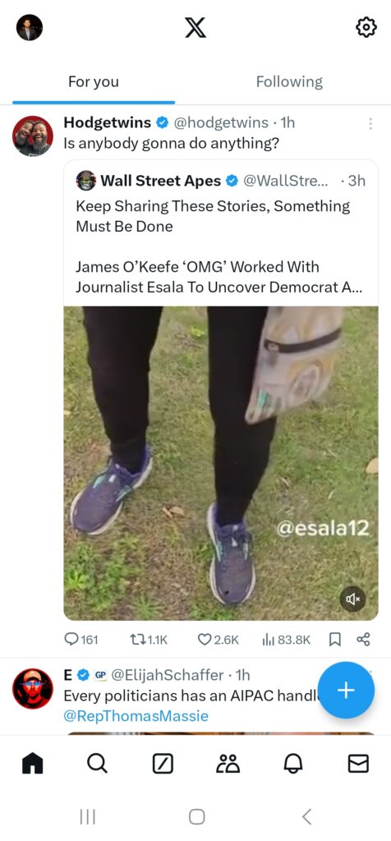Open Search from bottom navigation
Image resolution: width=391 pixels, height=841 pixels.
tap(97, 763)
